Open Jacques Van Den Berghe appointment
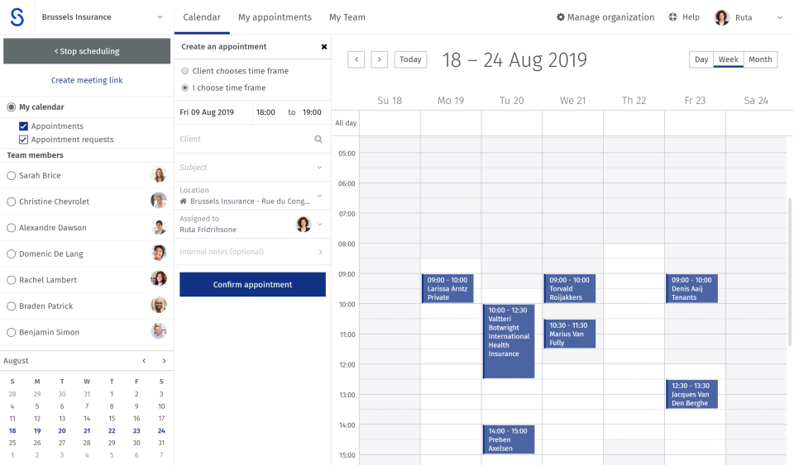Viewport: 794px width, 465px height. [x=691, y=394]
